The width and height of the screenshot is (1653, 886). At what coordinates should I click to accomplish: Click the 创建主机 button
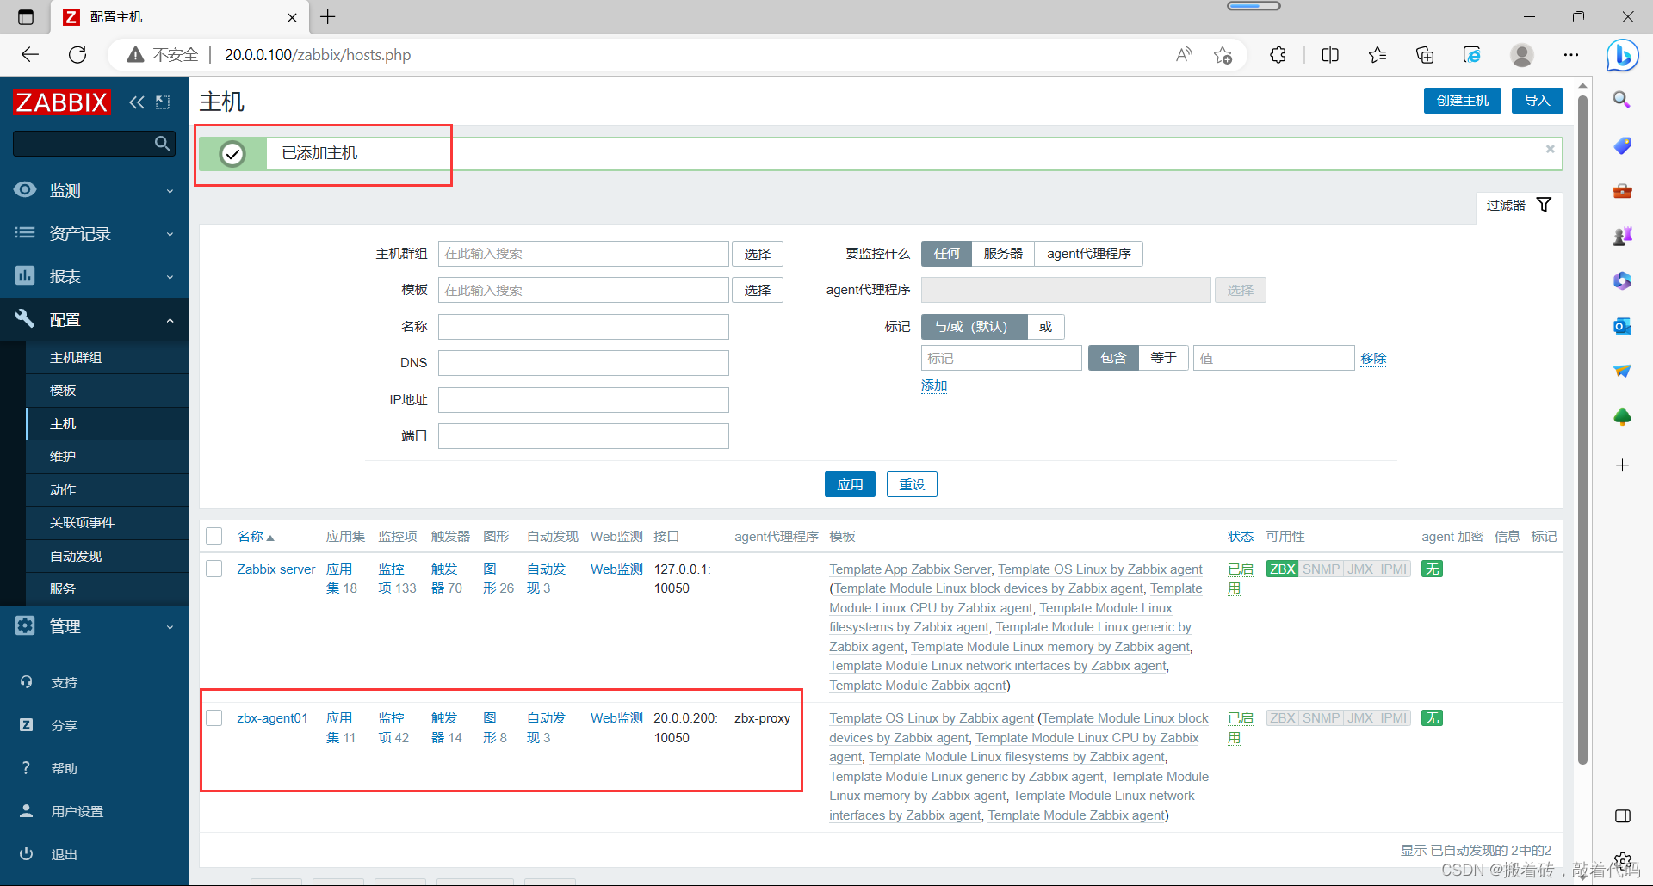1462,101
